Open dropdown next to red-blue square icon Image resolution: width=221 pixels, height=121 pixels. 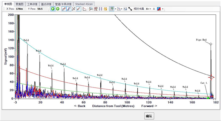pos(163,9)
